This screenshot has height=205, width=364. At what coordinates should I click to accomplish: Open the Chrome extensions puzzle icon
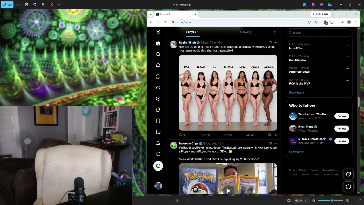tap(332, 22)
